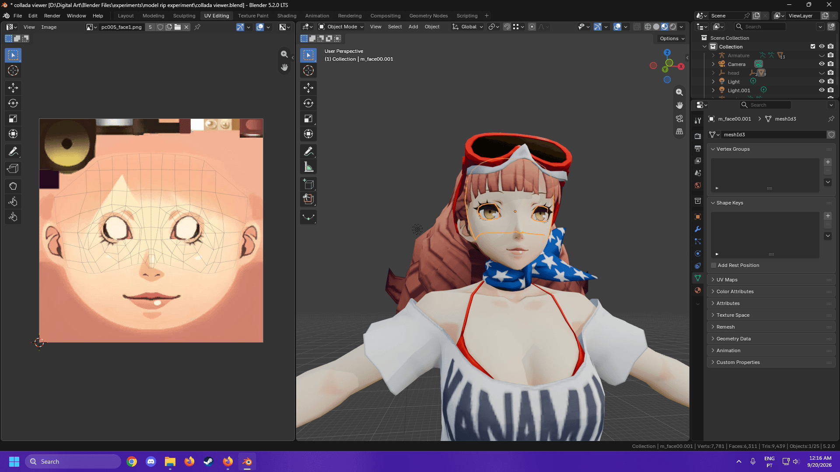Toggle visibility of the Armature in the outliner
840x472 pixels.
(822, 56)
